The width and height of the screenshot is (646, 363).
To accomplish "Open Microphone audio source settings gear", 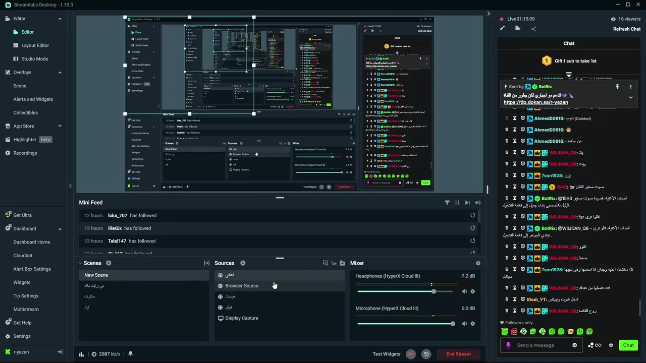I will point(473,324).
